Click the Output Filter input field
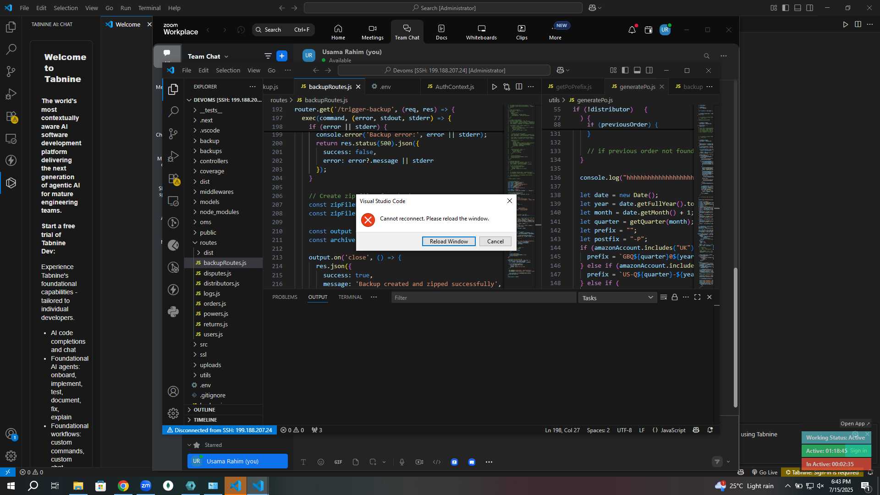The image size is (880, 495). pyautogui.click(x=484, y=298)
